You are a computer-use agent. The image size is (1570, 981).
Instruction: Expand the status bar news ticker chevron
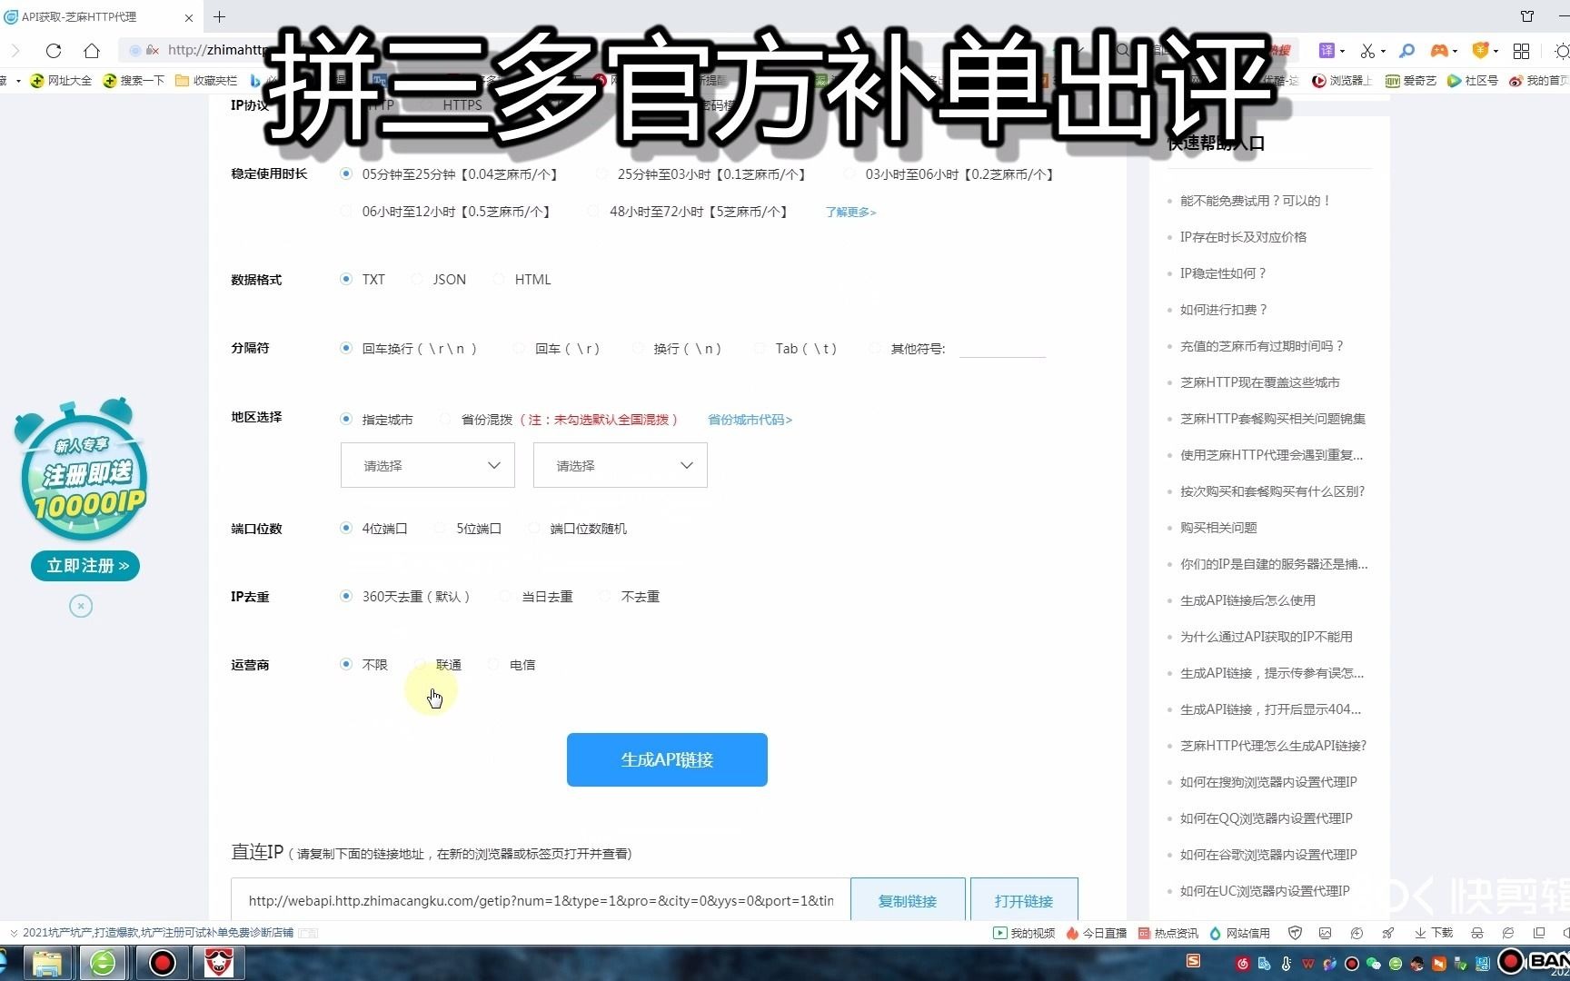pyautogui.click(x=13, y=933)
